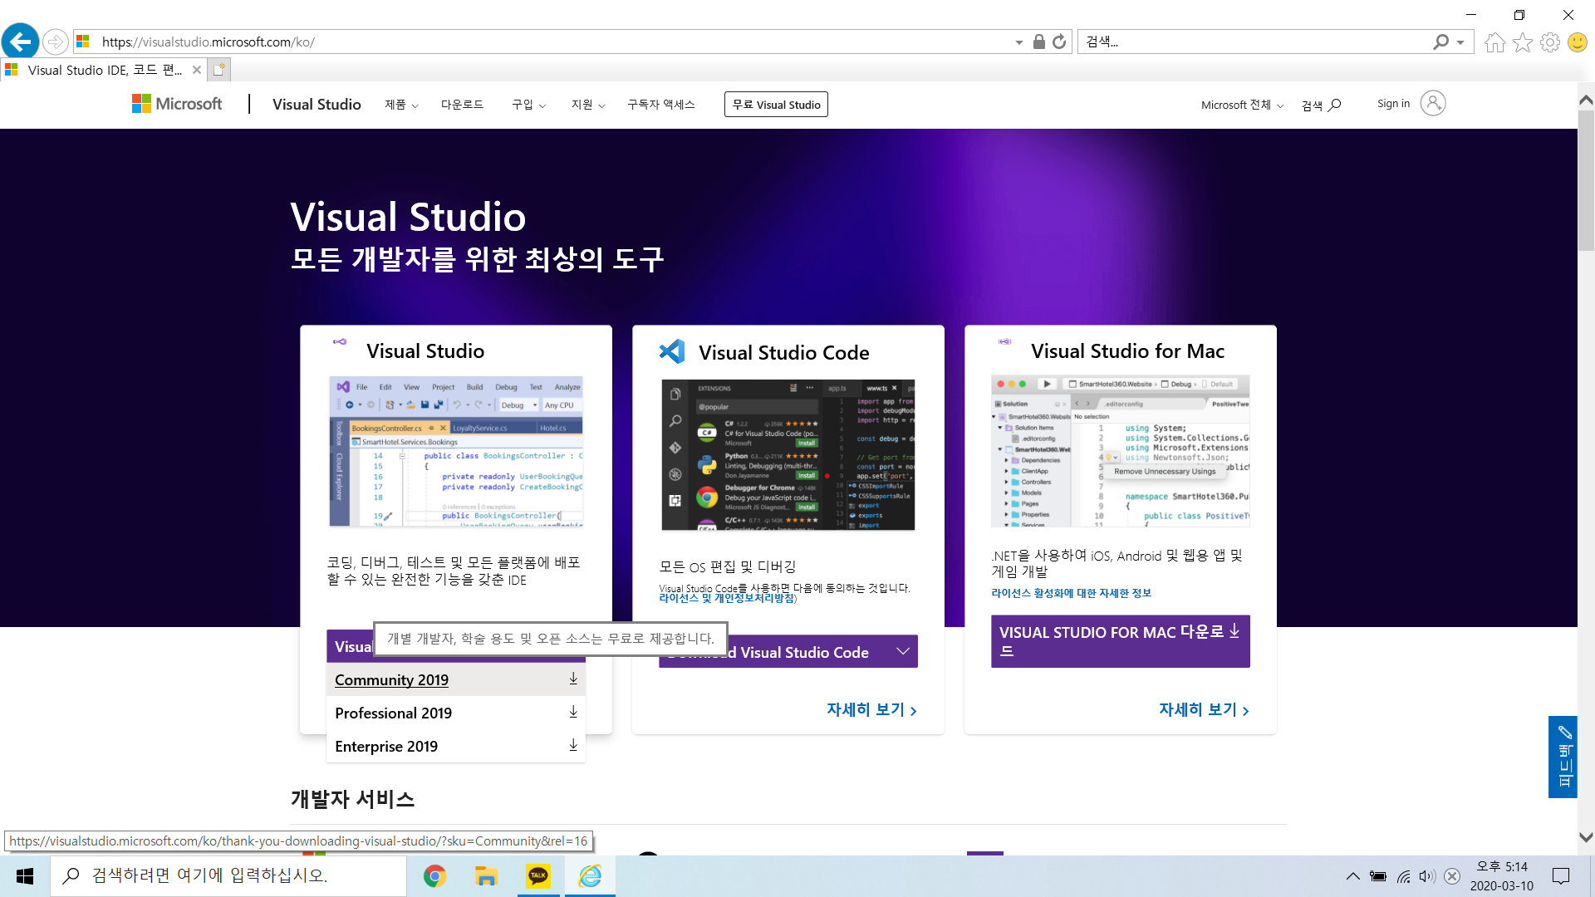Click the Visual Studio brand link in header
The width and height of the screenshot is (1595, 897).
tap(317, 104)
